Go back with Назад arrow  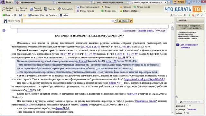6,15
